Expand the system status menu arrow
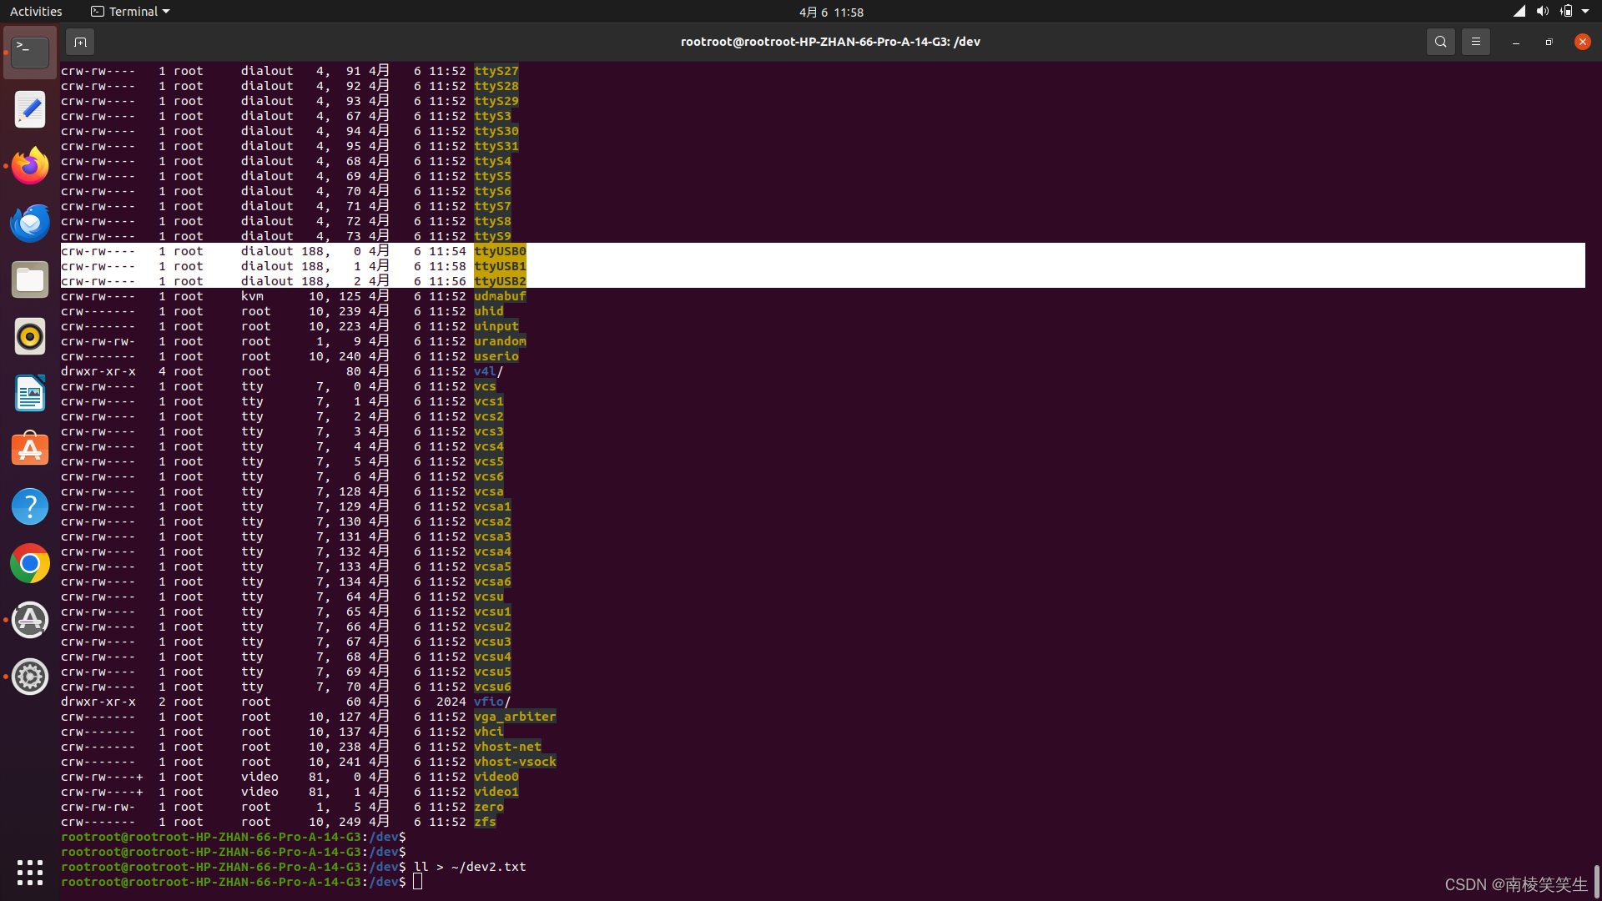The image size is (1602, 901). pyautogui.click(x=1585, y=12)
